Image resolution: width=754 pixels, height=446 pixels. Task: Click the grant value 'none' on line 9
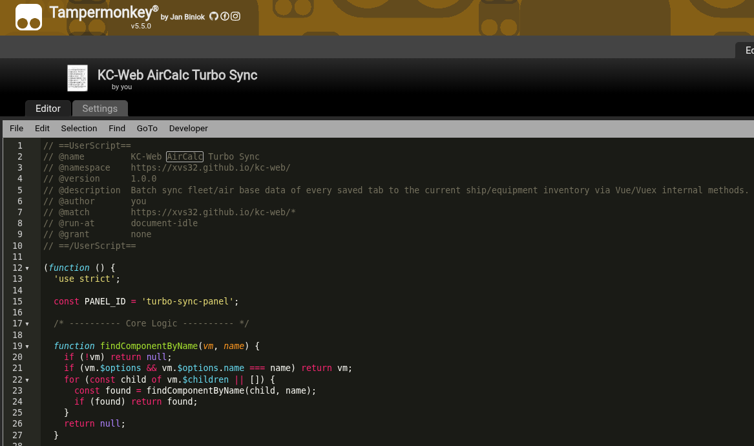tap(141, 234)
